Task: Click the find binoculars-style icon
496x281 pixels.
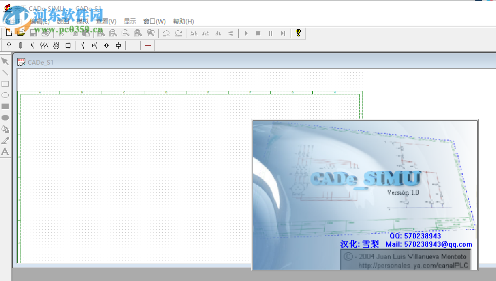Action: tap(151, 33)
